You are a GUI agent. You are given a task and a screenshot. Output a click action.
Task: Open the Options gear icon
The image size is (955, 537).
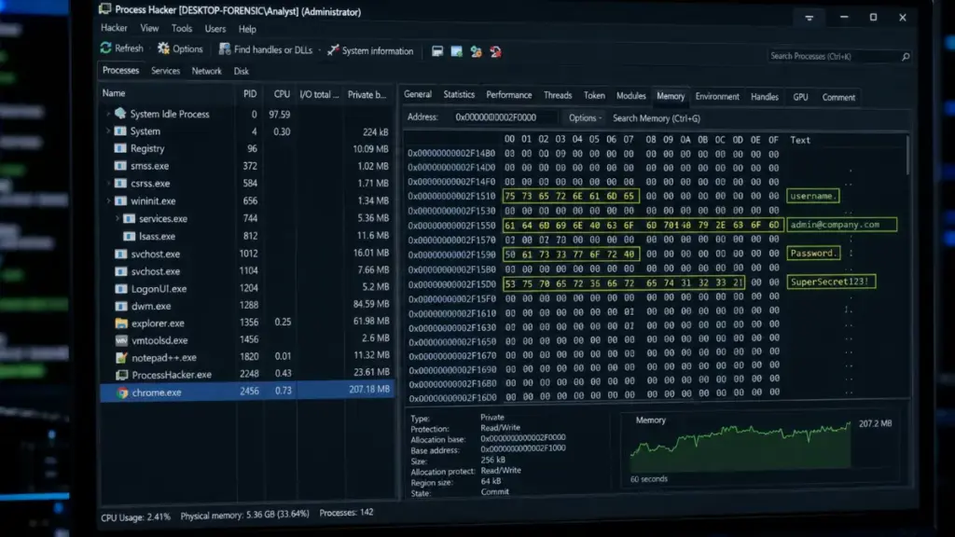pyautogui.click(x=163, y=48)
